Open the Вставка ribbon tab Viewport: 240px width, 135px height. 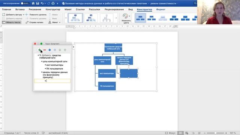[x=20, y=9]
